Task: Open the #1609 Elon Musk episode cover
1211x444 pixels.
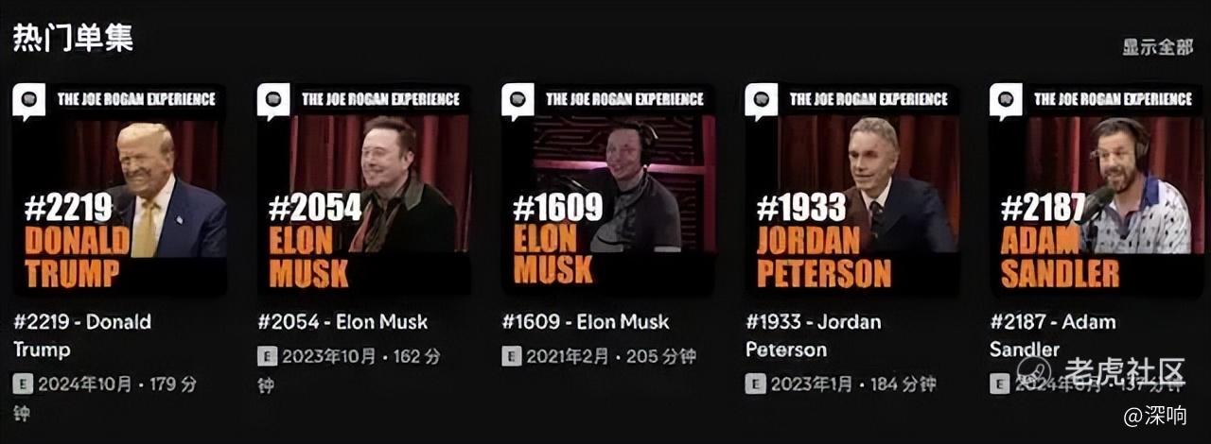Action: 608,190
